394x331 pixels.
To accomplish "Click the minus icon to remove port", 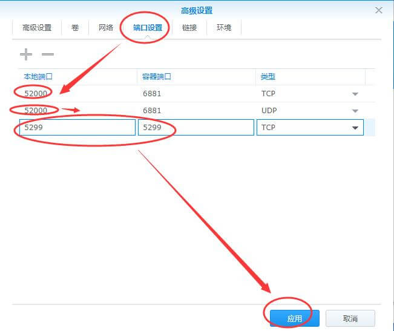I will (47, 55).
